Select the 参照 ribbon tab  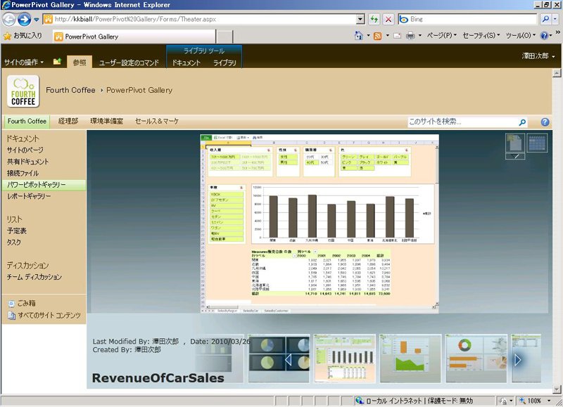[80, 63]
